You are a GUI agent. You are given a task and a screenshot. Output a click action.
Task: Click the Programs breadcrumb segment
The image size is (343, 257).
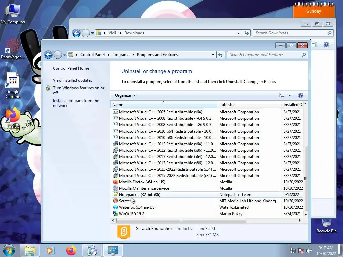121,55
